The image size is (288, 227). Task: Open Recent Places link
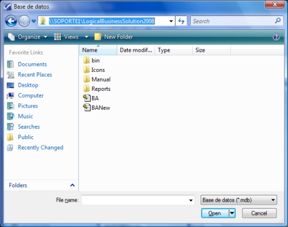[x=35, y=75]
